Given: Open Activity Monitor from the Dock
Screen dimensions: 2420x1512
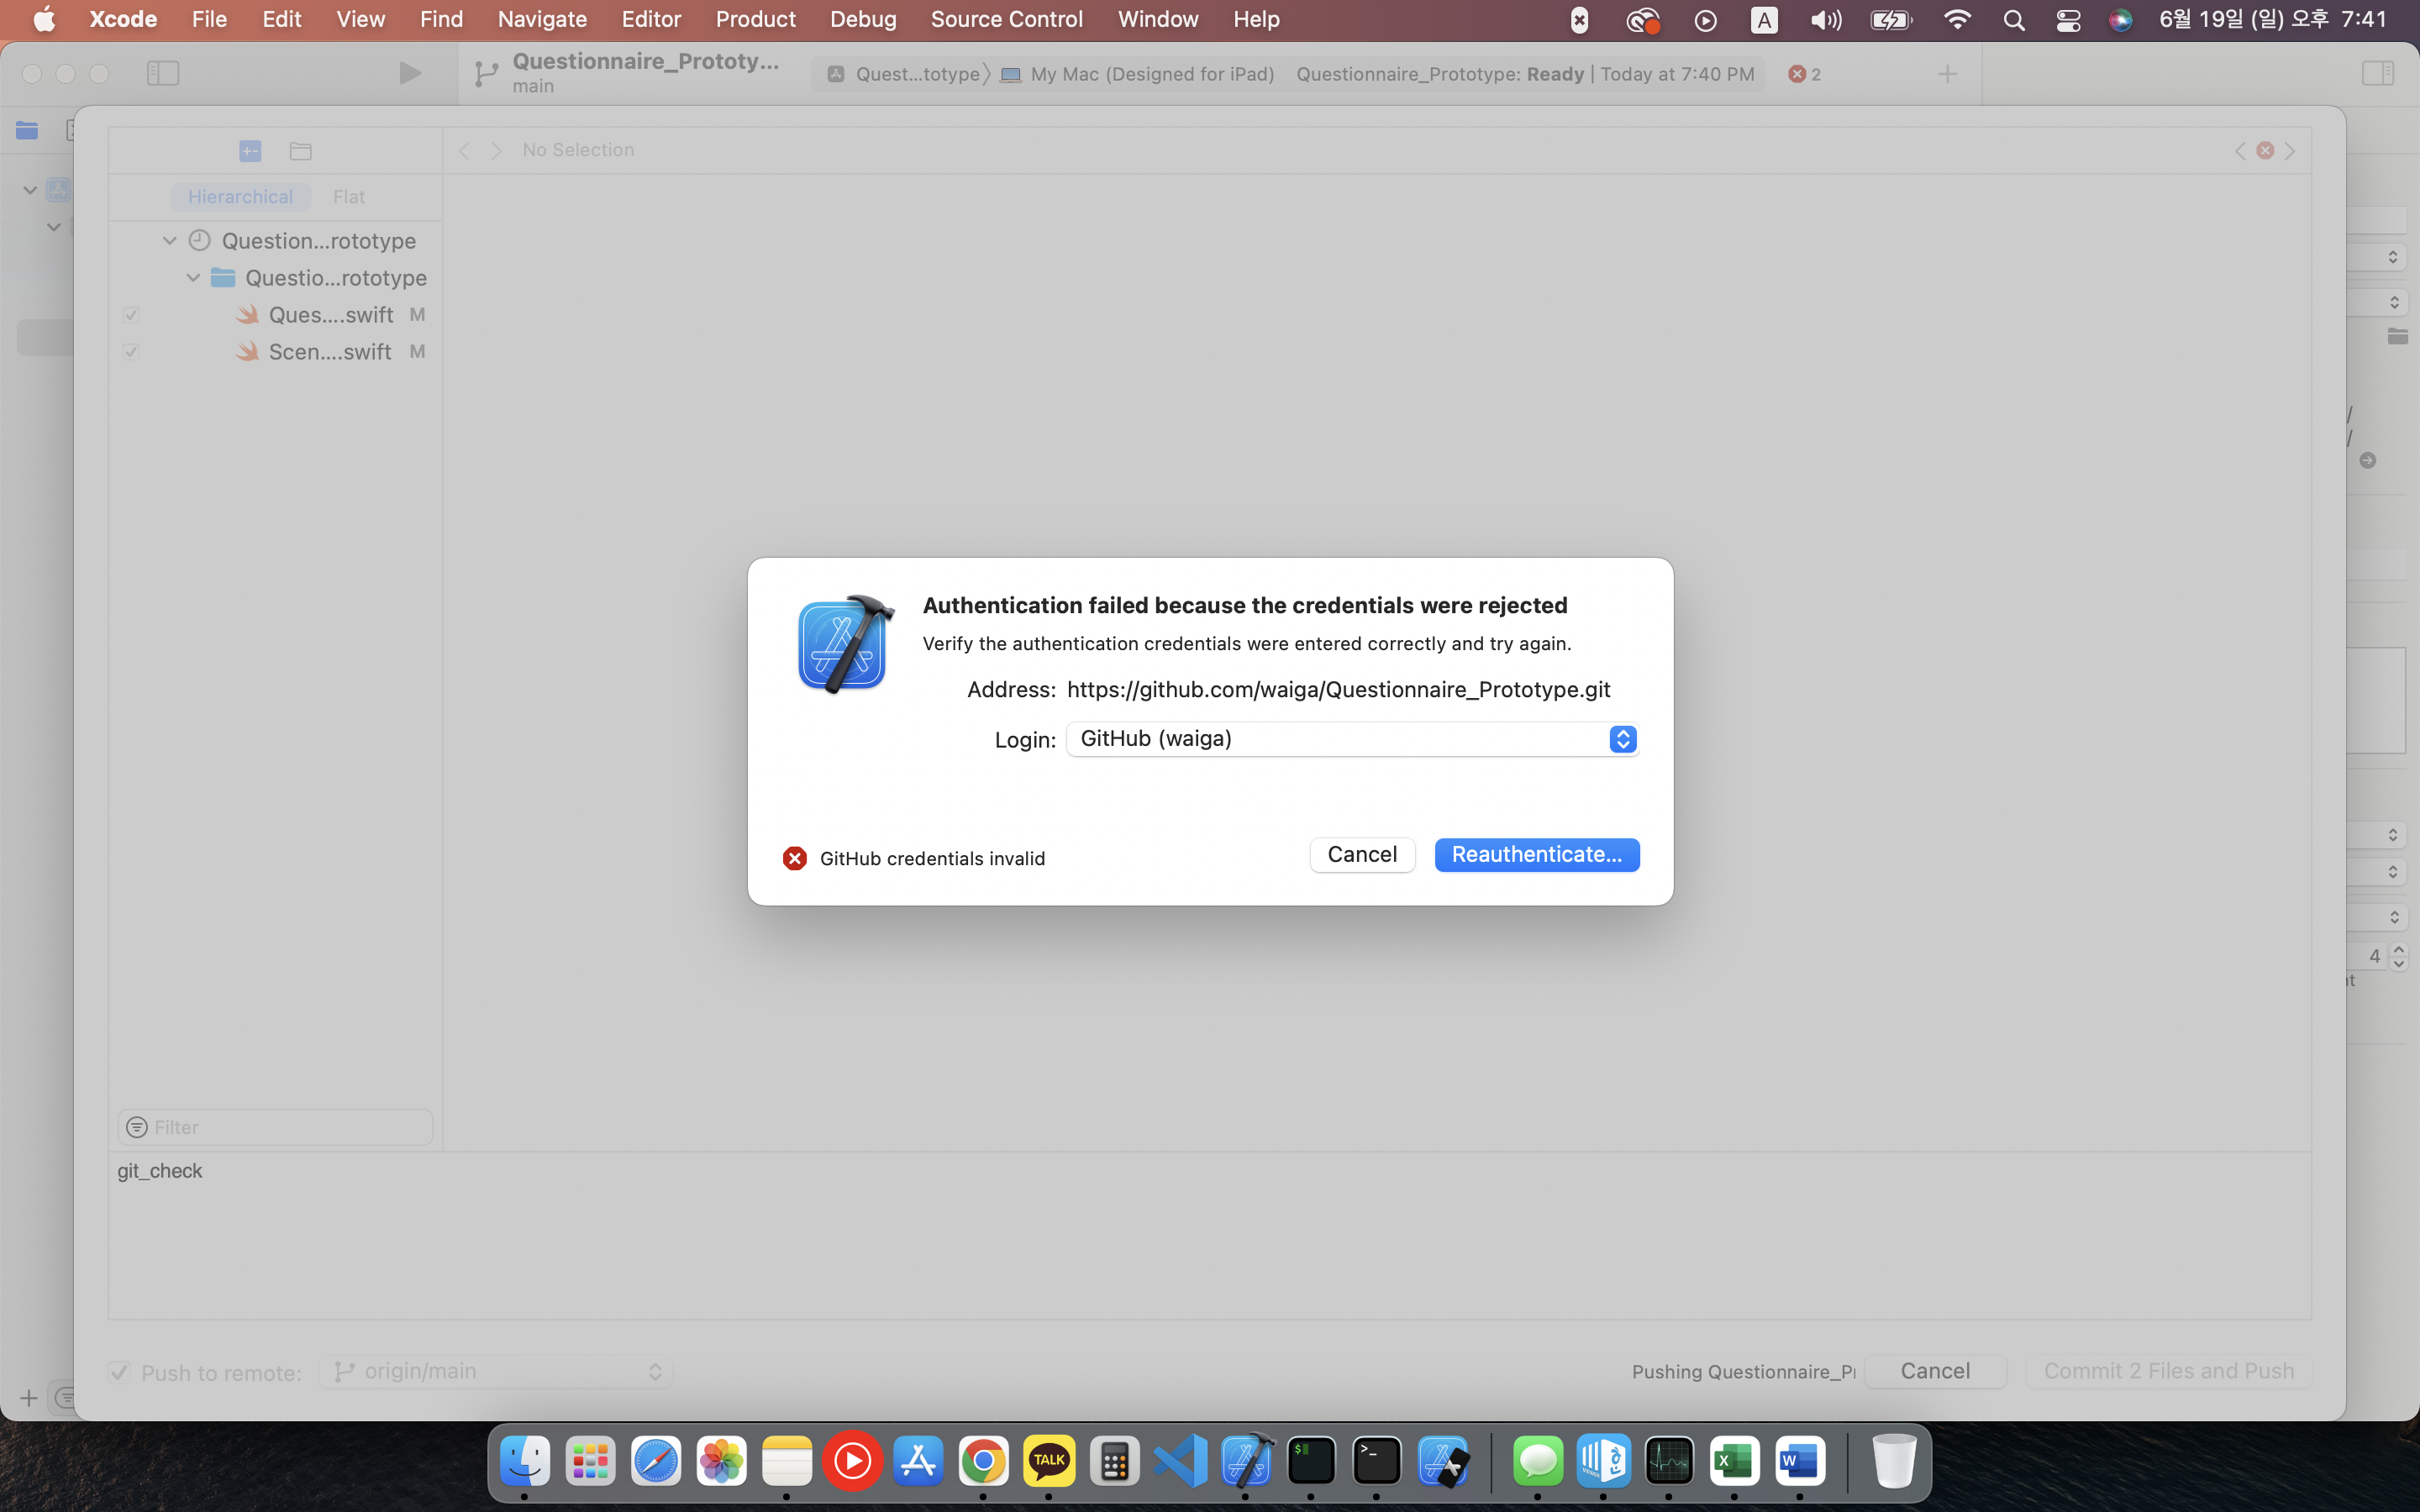Looking at the screenshot, I should 1669,1461.
